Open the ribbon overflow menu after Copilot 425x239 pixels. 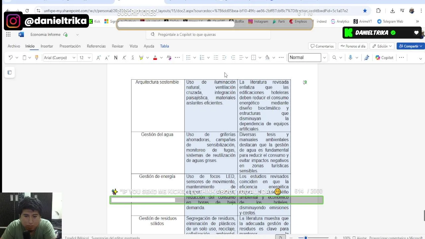pos(401,58)
